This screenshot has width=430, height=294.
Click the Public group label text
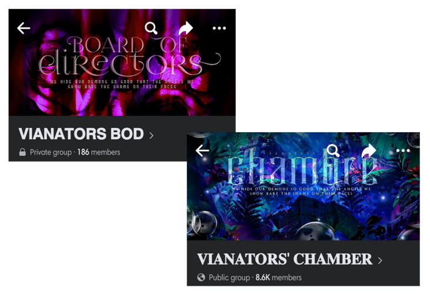pos(229,278)
